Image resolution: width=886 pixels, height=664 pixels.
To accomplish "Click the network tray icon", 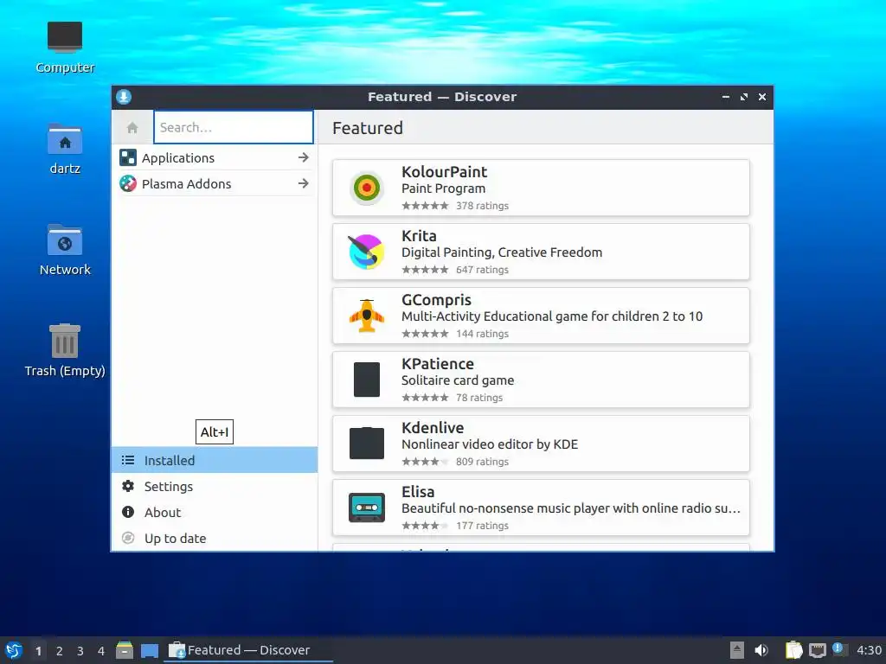I will 817,650.
